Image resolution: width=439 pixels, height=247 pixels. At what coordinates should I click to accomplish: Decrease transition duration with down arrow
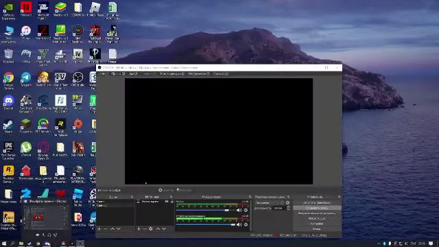tap(288, 209)
